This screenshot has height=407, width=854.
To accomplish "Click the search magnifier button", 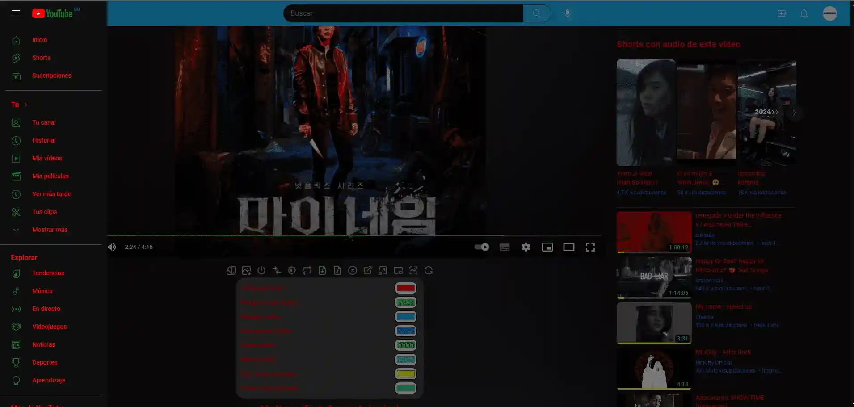I will click(x=537, y=13).
